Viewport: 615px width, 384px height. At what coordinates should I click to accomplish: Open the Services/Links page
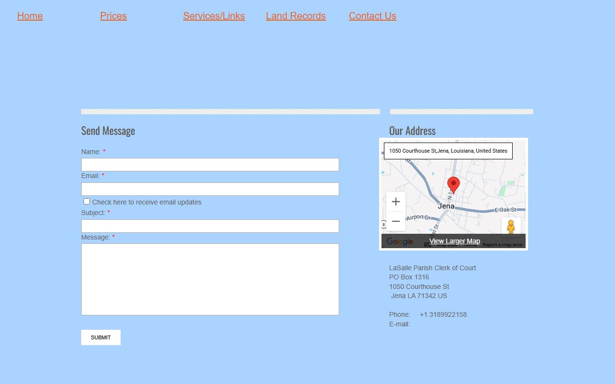coord(214,16)
